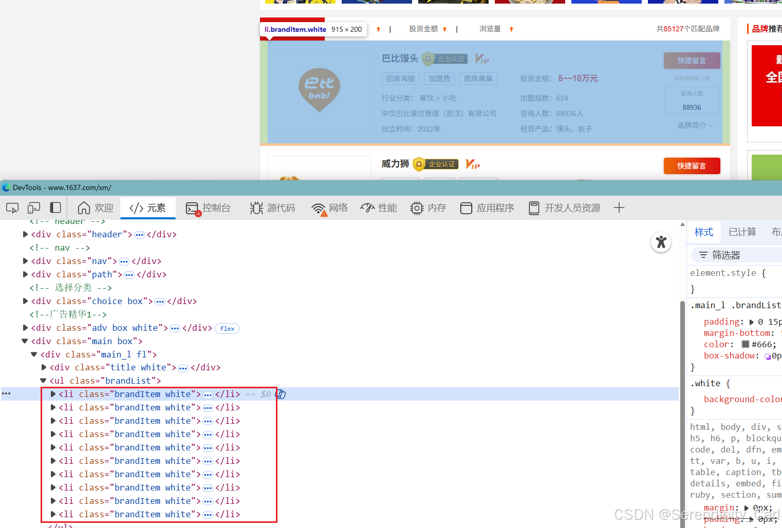This screenshot has height=528, width=782.
Task: Select the 样式 styles pane tab
Action: click(704, 232)
